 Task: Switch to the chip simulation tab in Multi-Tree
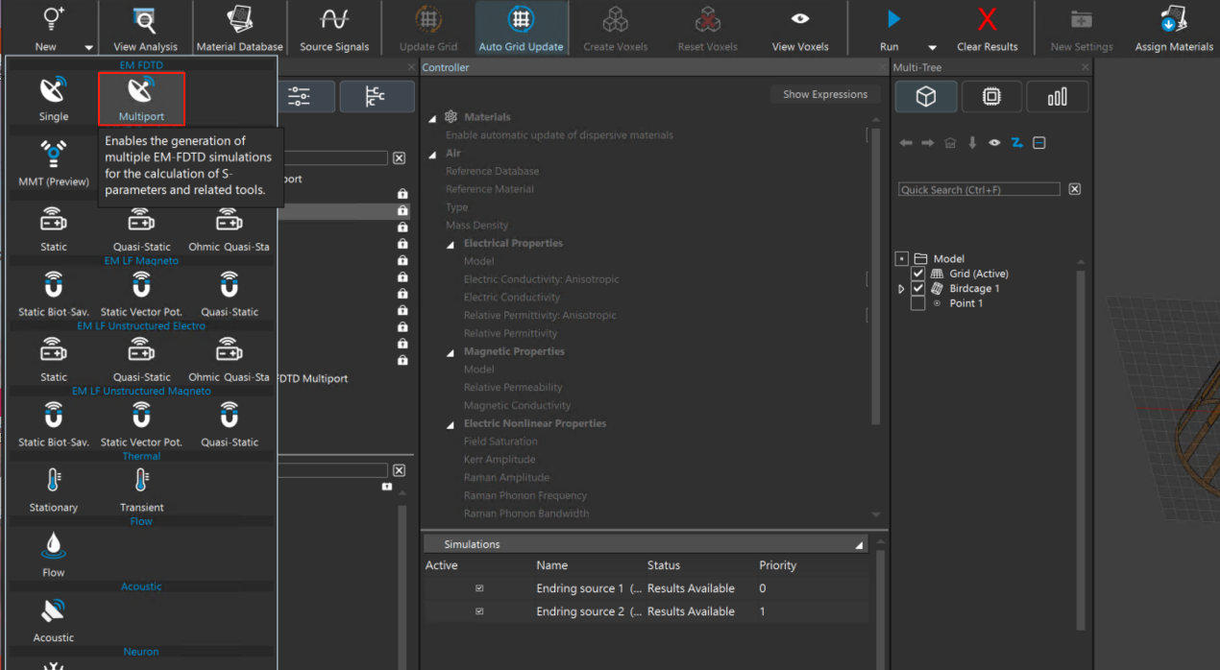991,97
